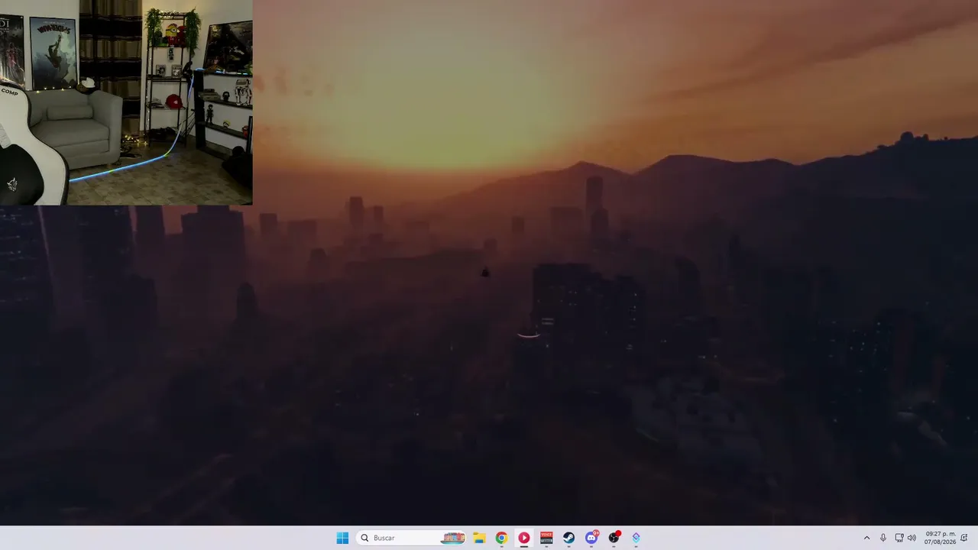Image resolution: width=978 pixels, height=550 pixels.
Task: Open the notifications bell icon
Action: (x=964, y=538)
